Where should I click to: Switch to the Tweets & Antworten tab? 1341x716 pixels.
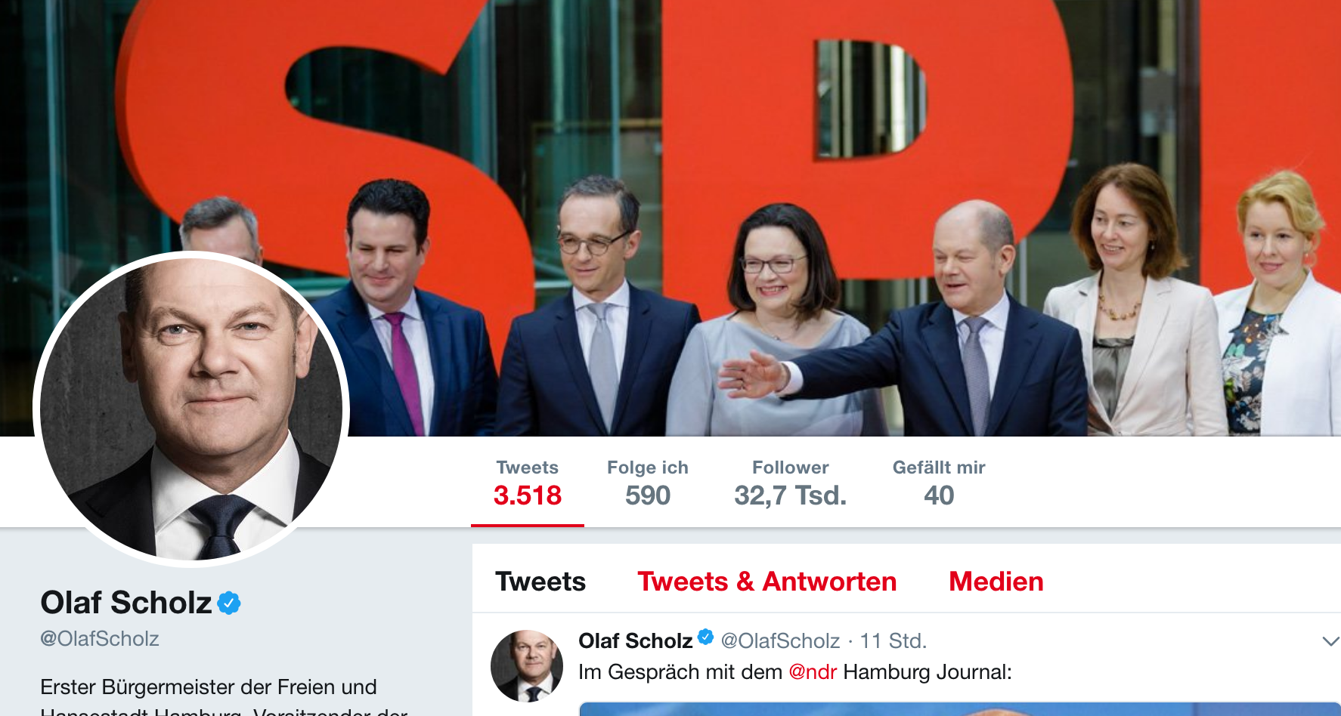[x=767, y=582]
